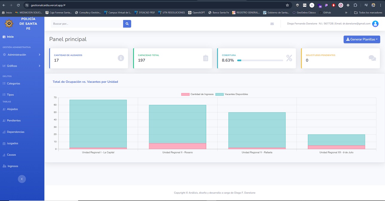
Task: Open the Categorías link under Delitos
Action: 13,84
